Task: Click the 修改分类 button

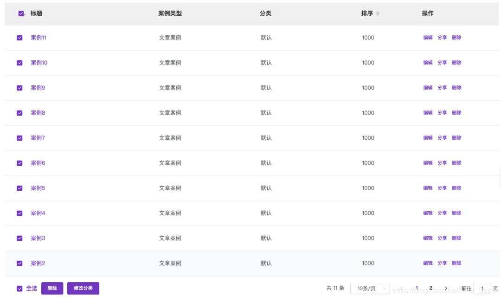Action: click(x=83, y=288)
